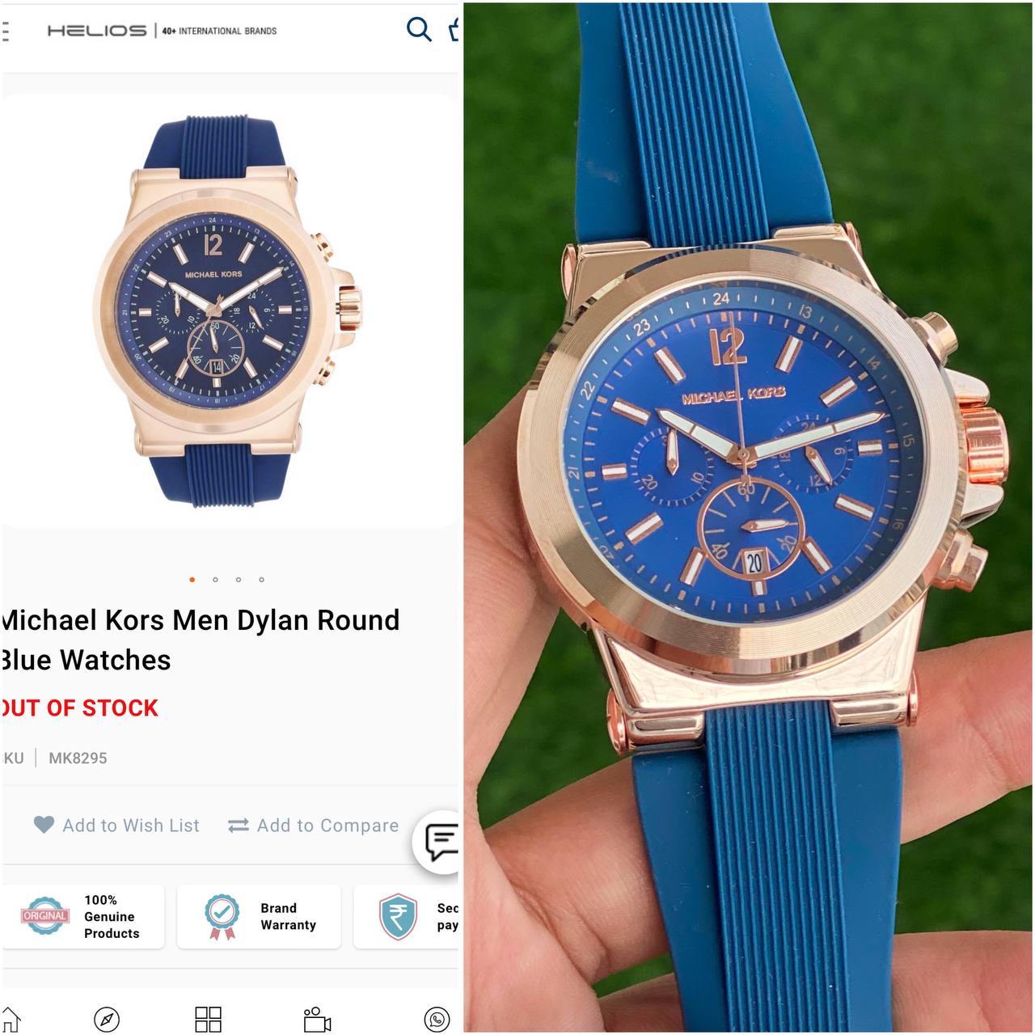1035x1035 pixels.
Task: Click the Helios logo
Action: [x=97, y=31]
